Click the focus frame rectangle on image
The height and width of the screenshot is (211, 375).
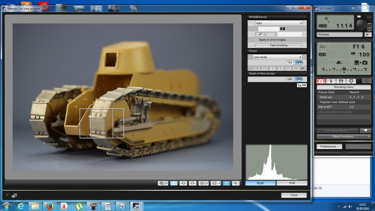point(102,123)
